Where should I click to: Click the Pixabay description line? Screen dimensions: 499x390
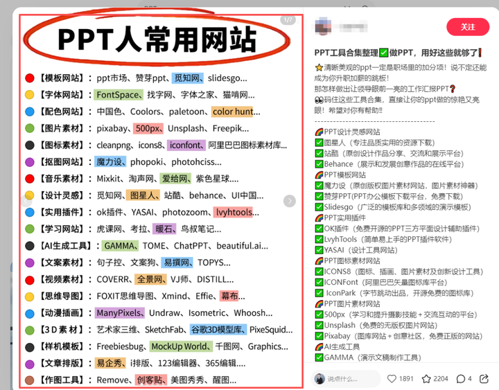[399, 336]
